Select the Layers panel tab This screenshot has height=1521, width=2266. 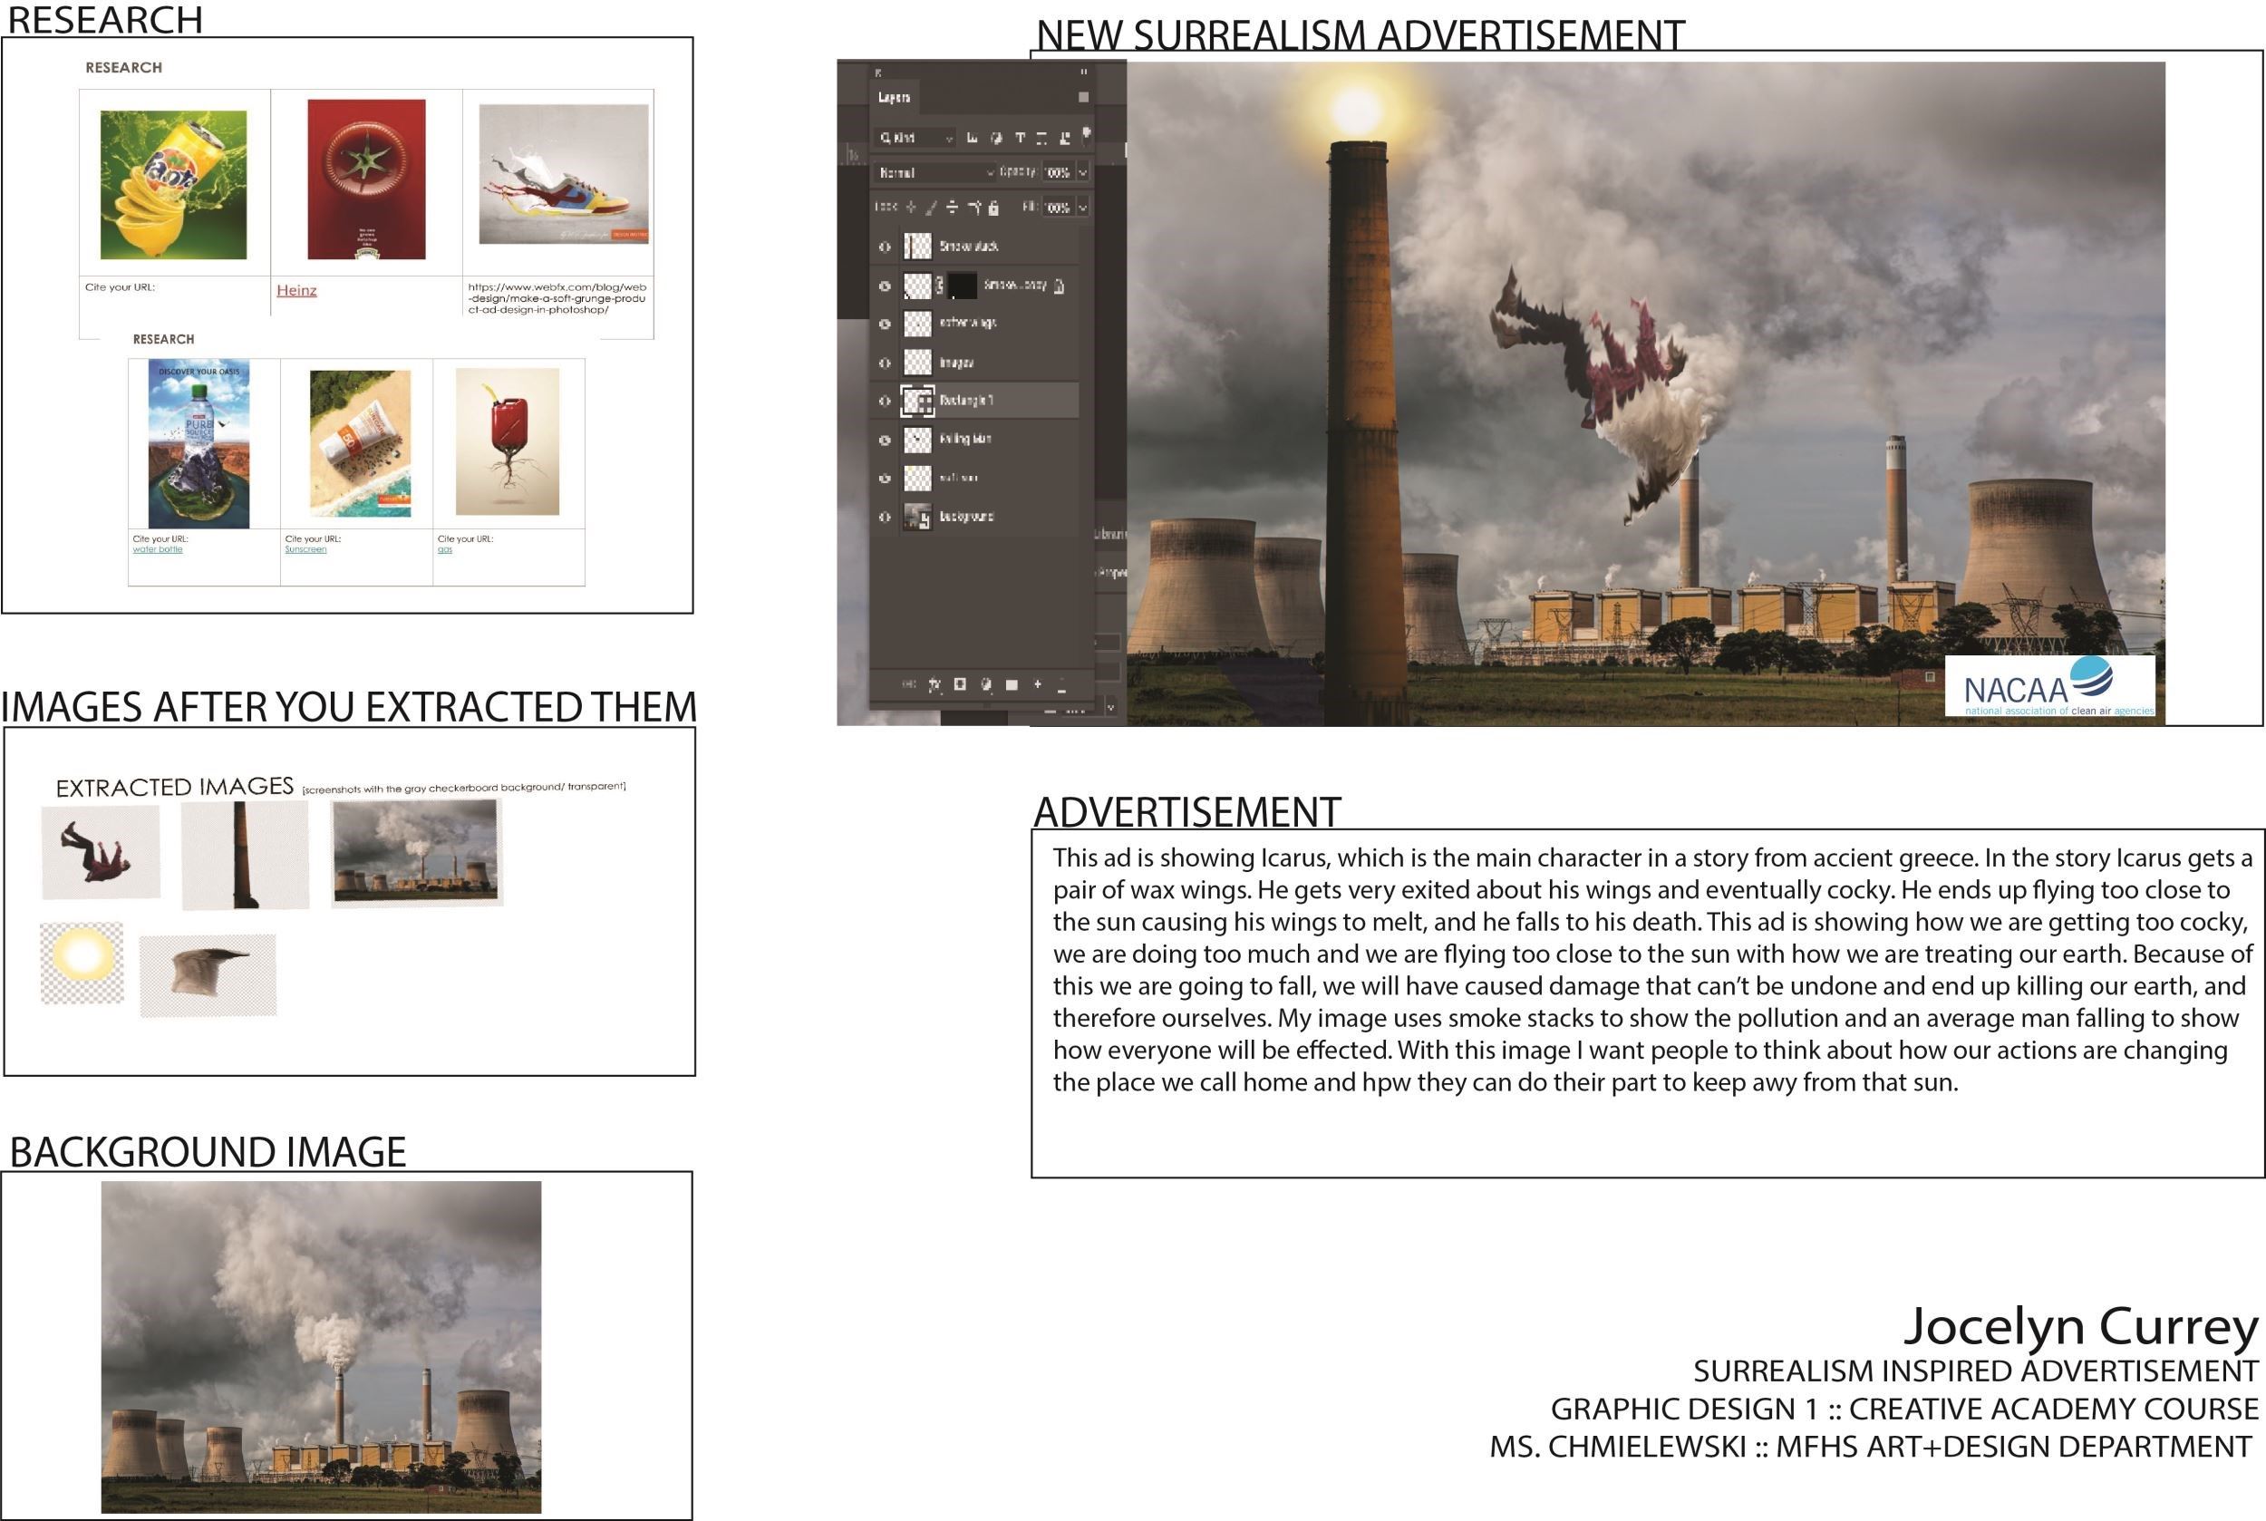894,97
